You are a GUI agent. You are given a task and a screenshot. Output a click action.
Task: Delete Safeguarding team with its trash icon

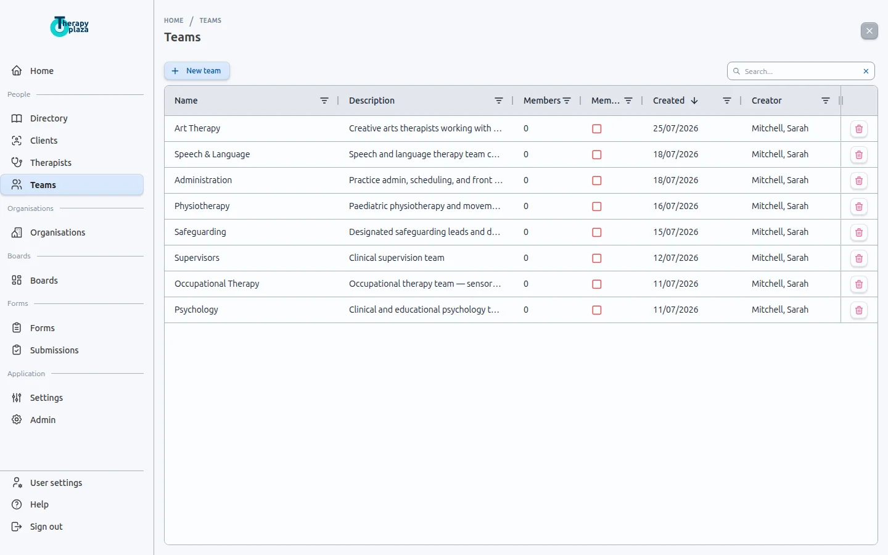[858, 232]
